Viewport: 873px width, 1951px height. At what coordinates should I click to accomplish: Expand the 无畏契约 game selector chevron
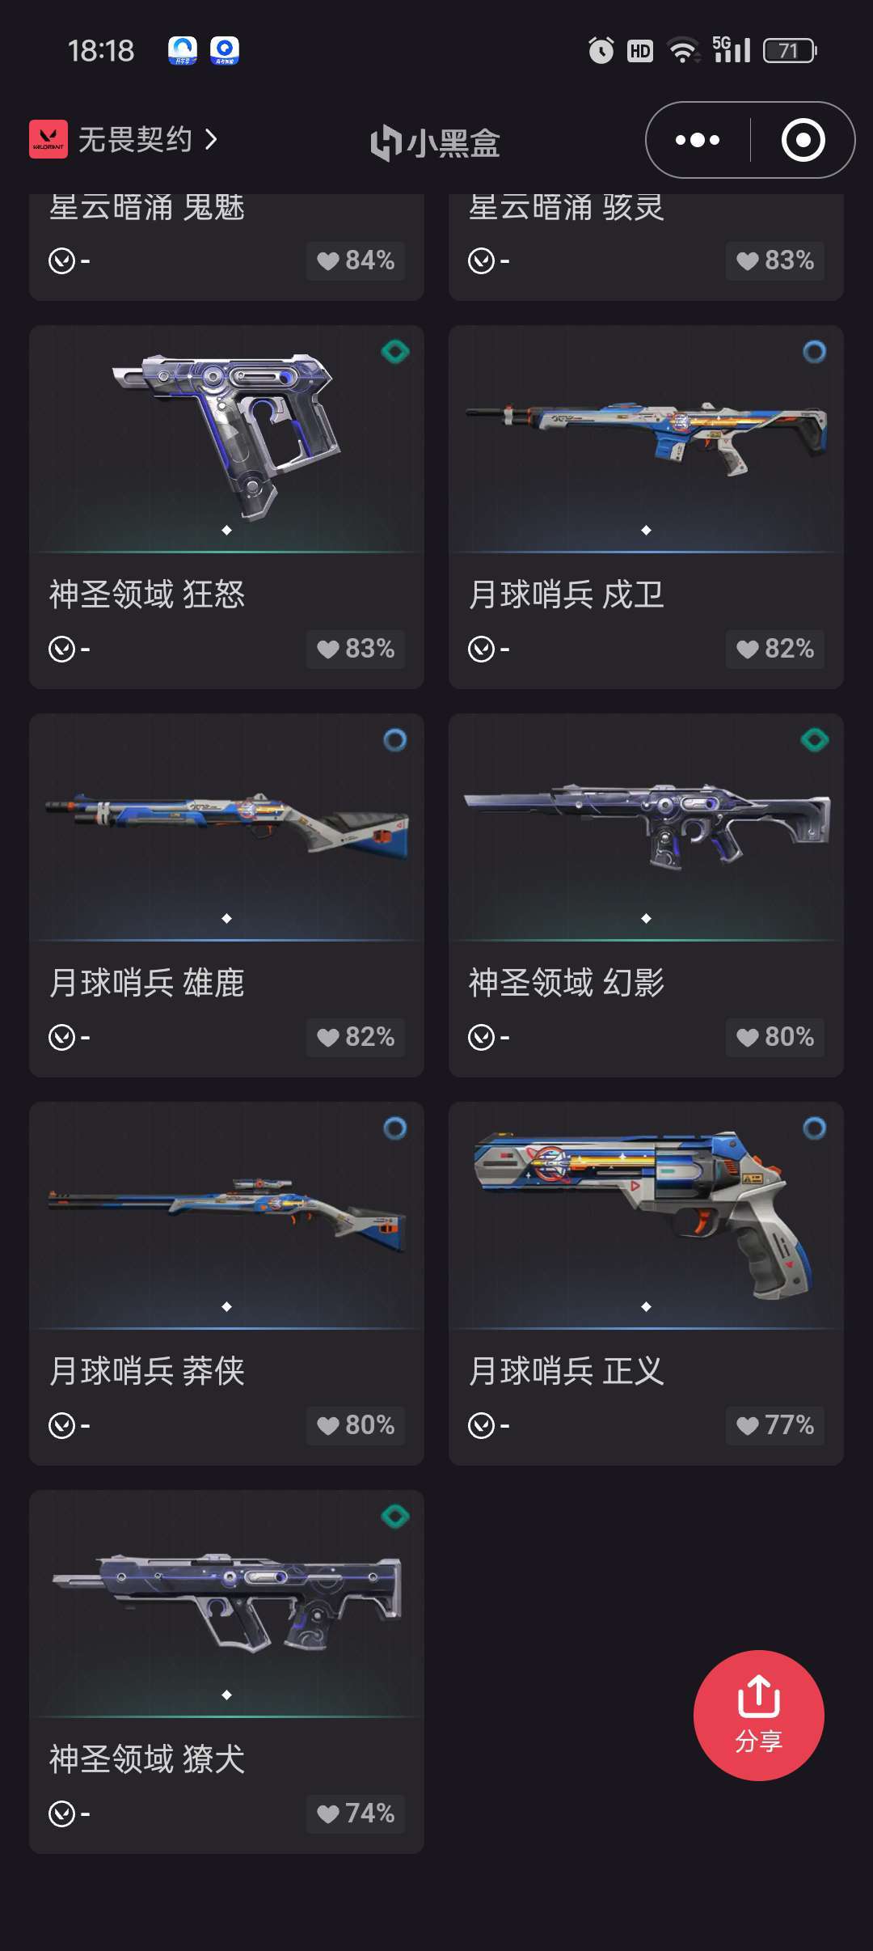(x=211, y=139)
